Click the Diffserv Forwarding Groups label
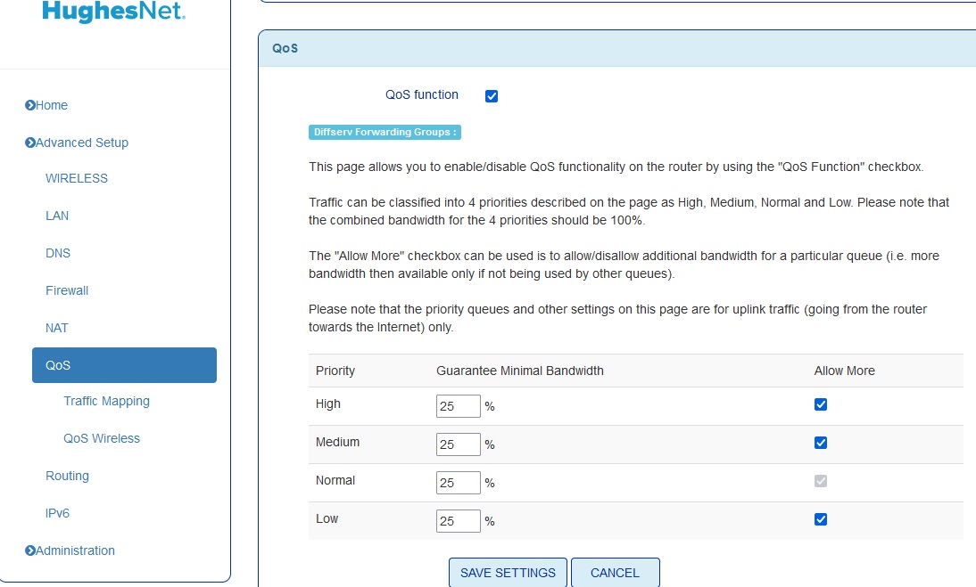Viewport: 976px width, 587px height. click(385, 133)
